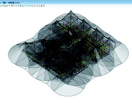The width and height of the screenshot is (132, 103).
Task: Expand the dropdown arrow after brightness icon
Action: coord(9,6)
